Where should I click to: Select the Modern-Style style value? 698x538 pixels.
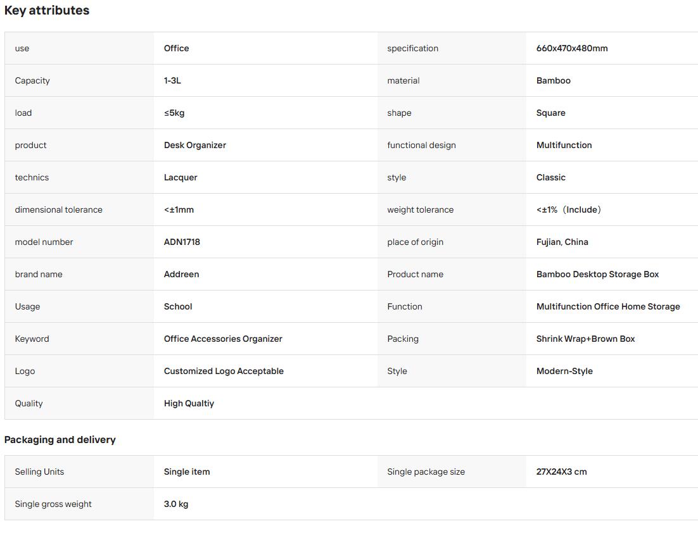point(564,371)
